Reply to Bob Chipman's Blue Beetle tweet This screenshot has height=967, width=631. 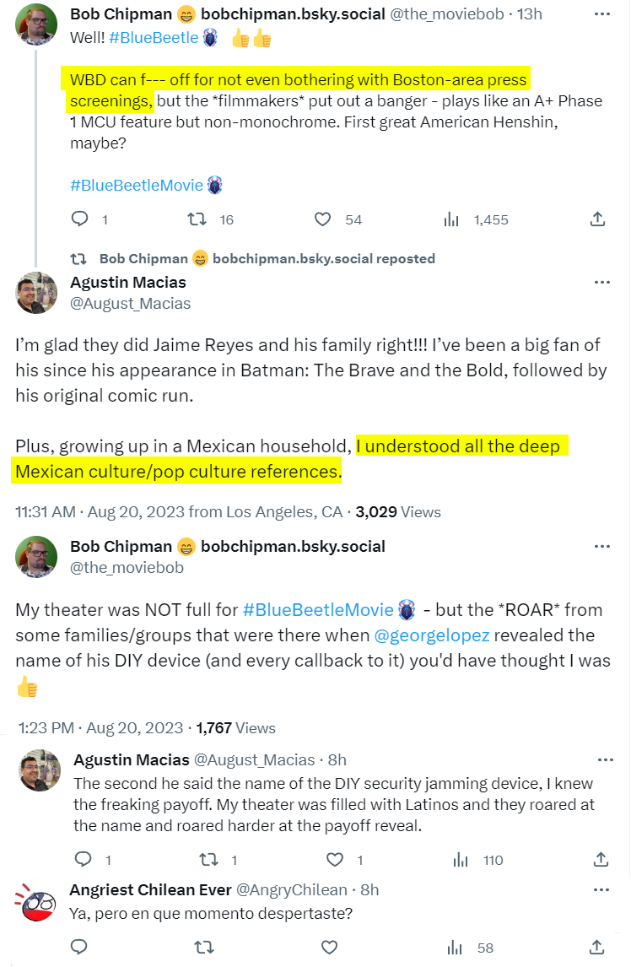pyautogui.click(x=80, y=219)
